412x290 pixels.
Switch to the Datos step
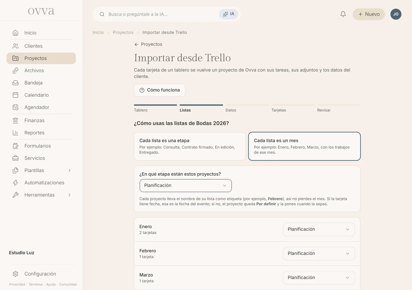click(247, 108)
